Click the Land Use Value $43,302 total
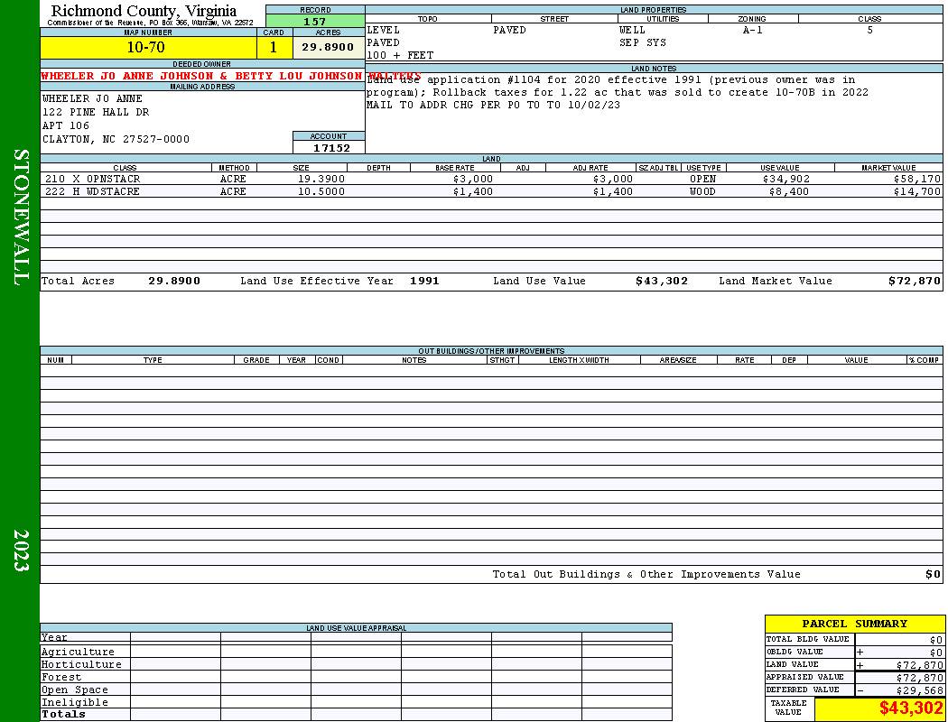 [662, 281]
